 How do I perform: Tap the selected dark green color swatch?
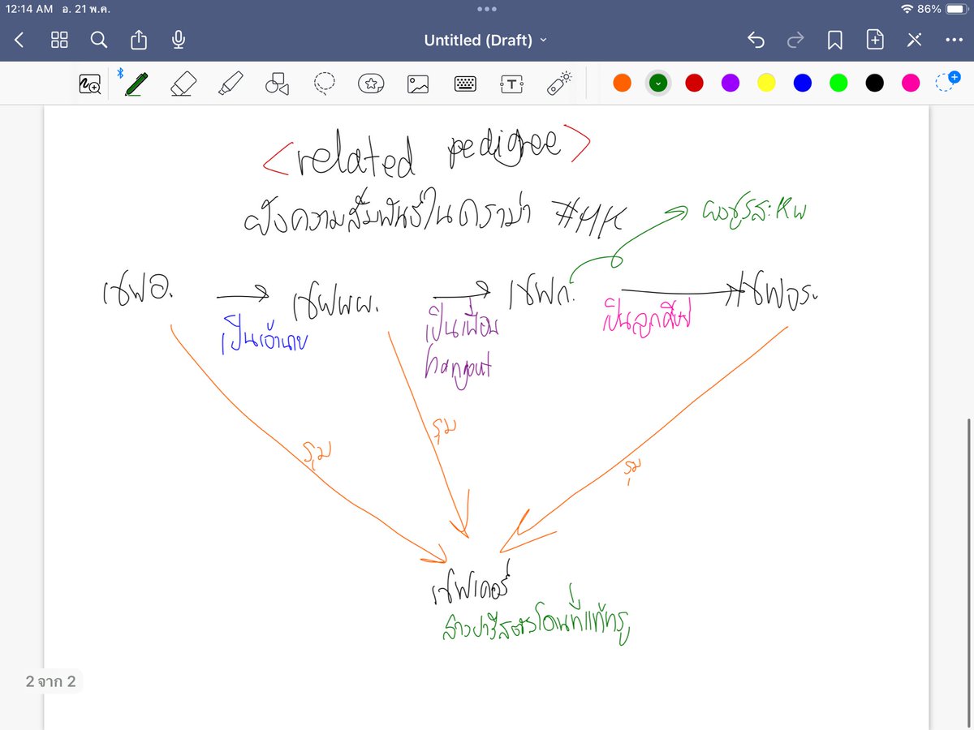(x=658, y=83)
